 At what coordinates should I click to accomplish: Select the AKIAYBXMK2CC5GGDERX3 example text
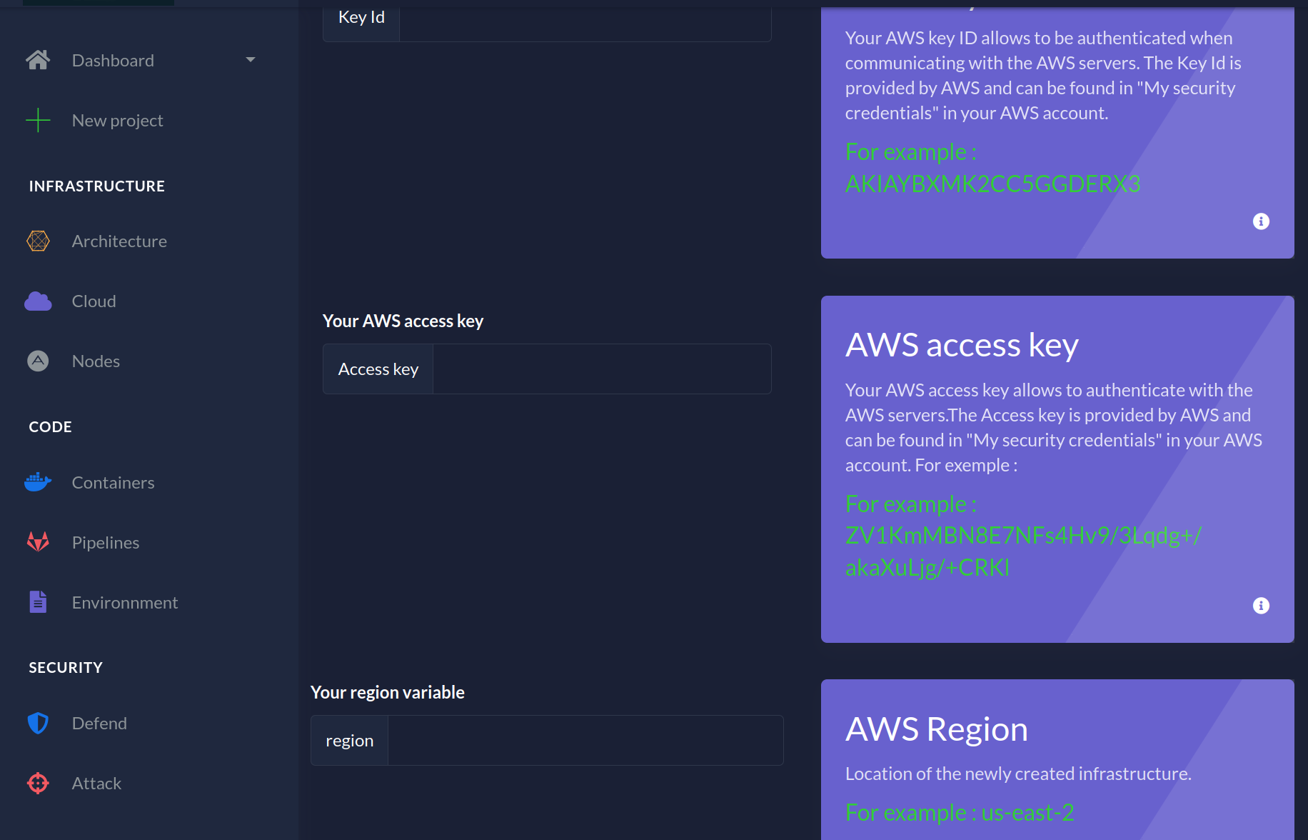click(992, 184)
